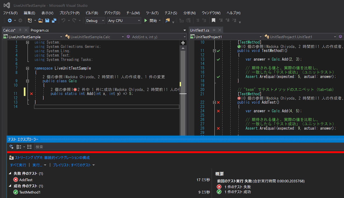Click the Undo arrow icon

tap(63, 20)
